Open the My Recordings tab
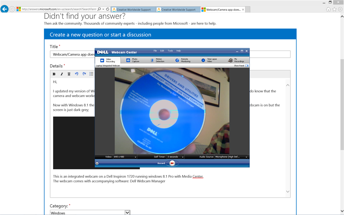Image resolution: width=344 pixels, height=215 pixels. click(x=236, y=60)
